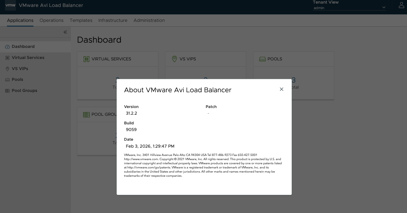Click the VIRTUAL SERVICES card heading
Image resolution: width=407 pixels, height=213 pixels.
111,59
